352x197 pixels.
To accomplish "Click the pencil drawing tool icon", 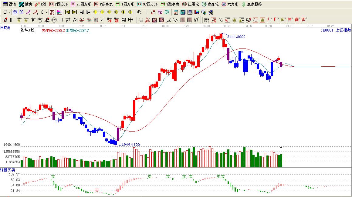I will (x=5, y=20).
